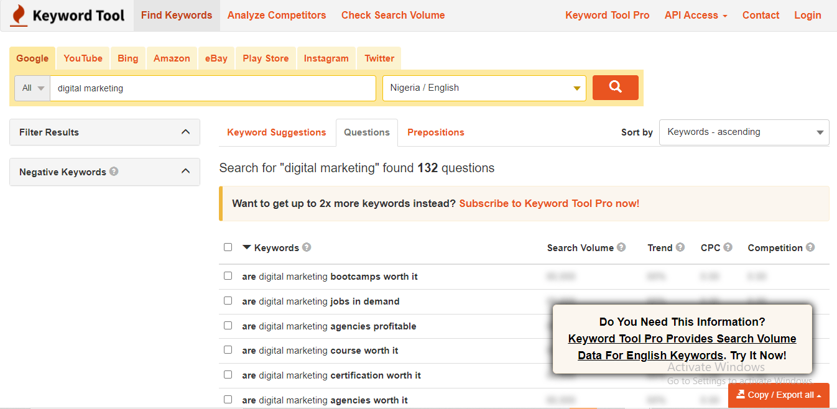Open the Prepositions tab

[436, 132]
